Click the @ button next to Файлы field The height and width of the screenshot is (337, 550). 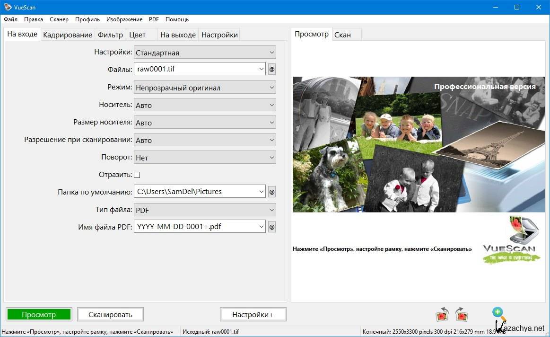tap(272, 69)
